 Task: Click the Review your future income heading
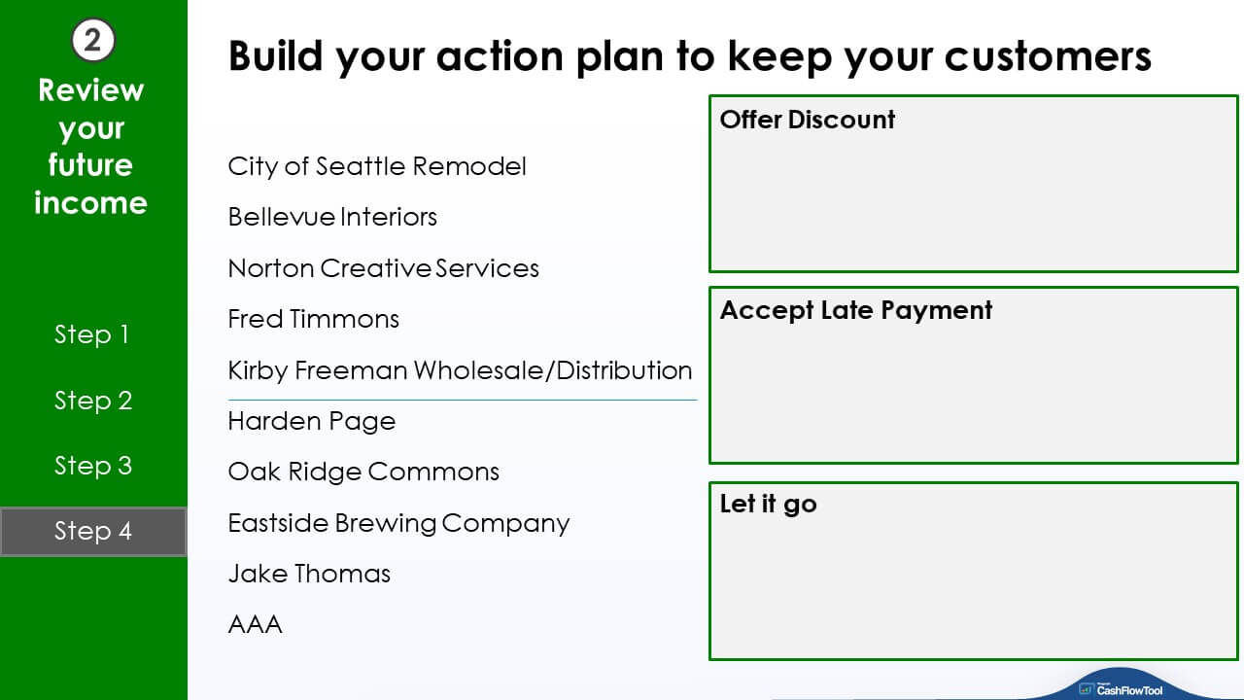point(91,146)
